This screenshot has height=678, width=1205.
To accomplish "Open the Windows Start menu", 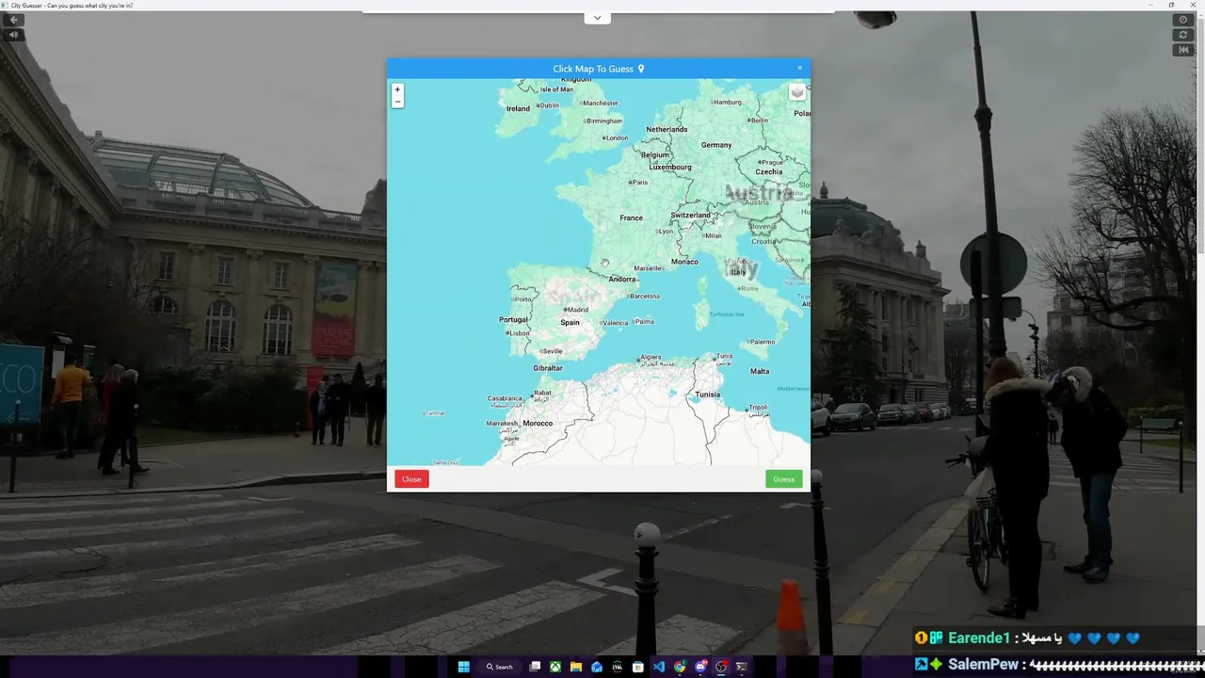I will (x=463, y=667).
